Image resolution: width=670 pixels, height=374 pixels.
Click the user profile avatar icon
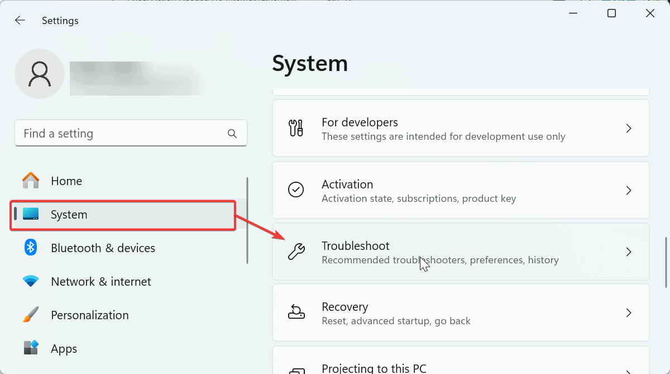click(40, 74)
